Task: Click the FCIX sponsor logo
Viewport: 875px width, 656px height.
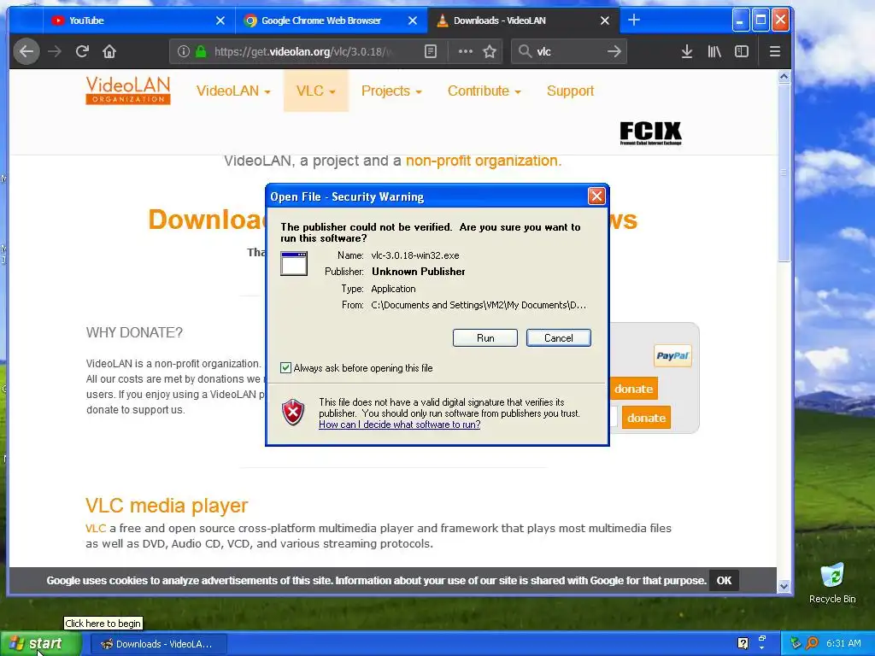Action: [x=650, y=133]
